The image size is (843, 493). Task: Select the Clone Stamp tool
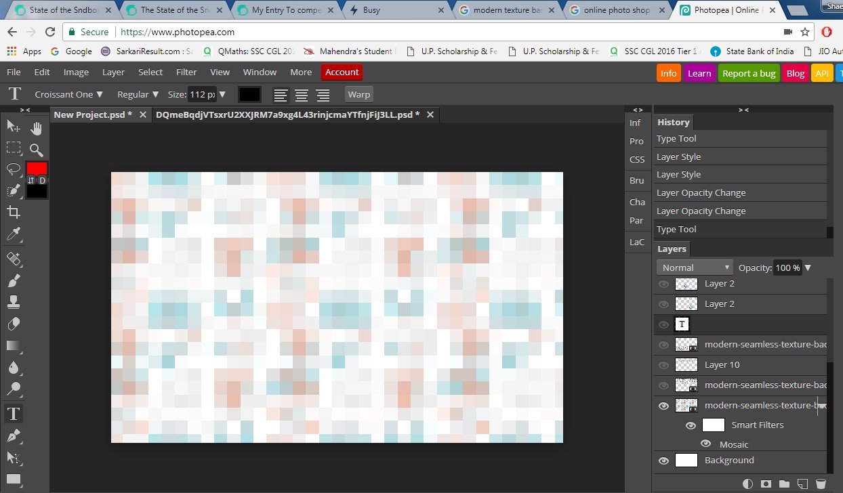(x=14, y=301)
